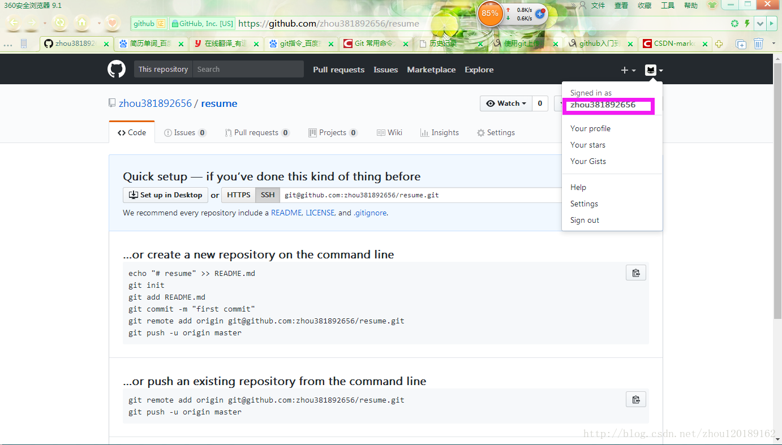The width and height of the screenshot is (782, 445).
Task: Click the browser home icon
Action: pos(83,23)
